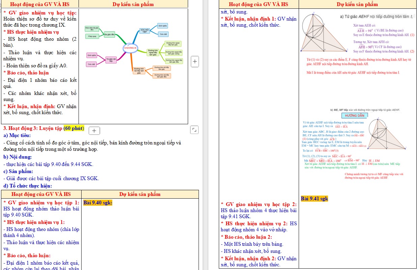
Task: Click the plus button after "(60 phút)" heading
Action: click(x=94, y=131)
